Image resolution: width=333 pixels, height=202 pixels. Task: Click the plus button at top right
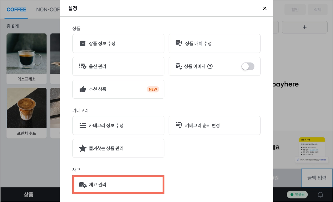point(305,27)
